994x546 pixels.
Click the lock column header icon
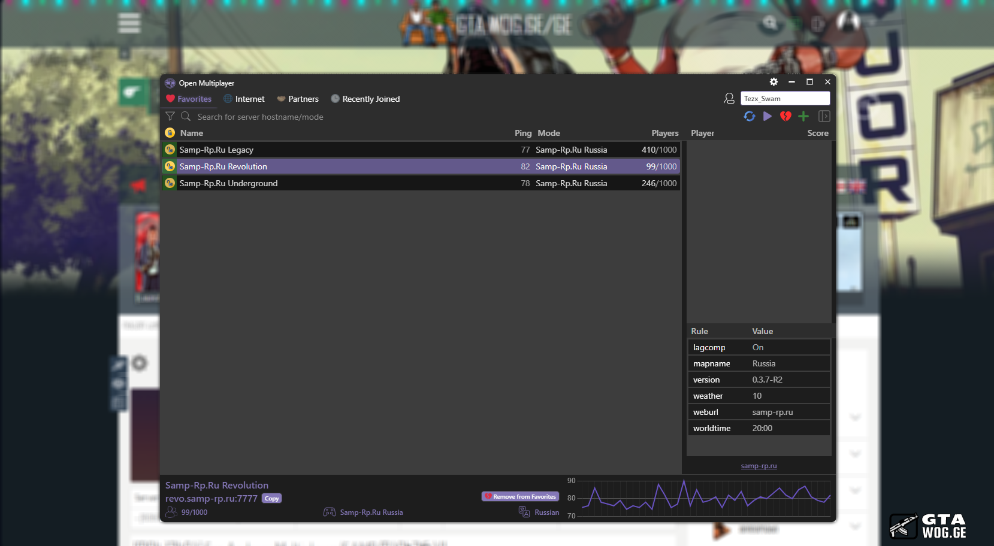tap(170, 133)
